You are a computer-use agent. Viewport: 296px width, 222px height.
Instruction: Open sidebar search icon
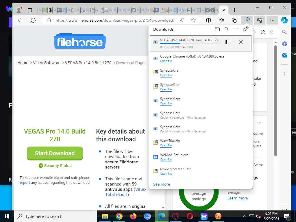tap(284, 32)
